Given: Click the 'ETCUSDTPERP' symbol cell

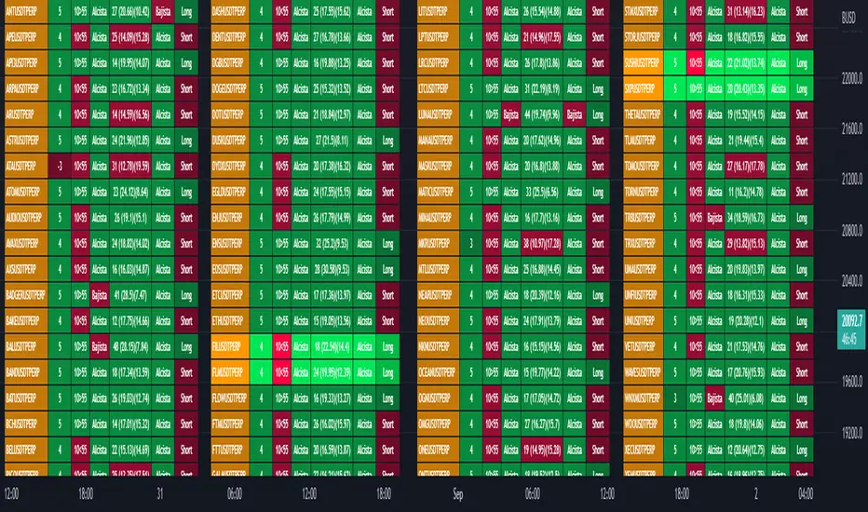Looking at the screenshot, I should [x=230, y=295].
